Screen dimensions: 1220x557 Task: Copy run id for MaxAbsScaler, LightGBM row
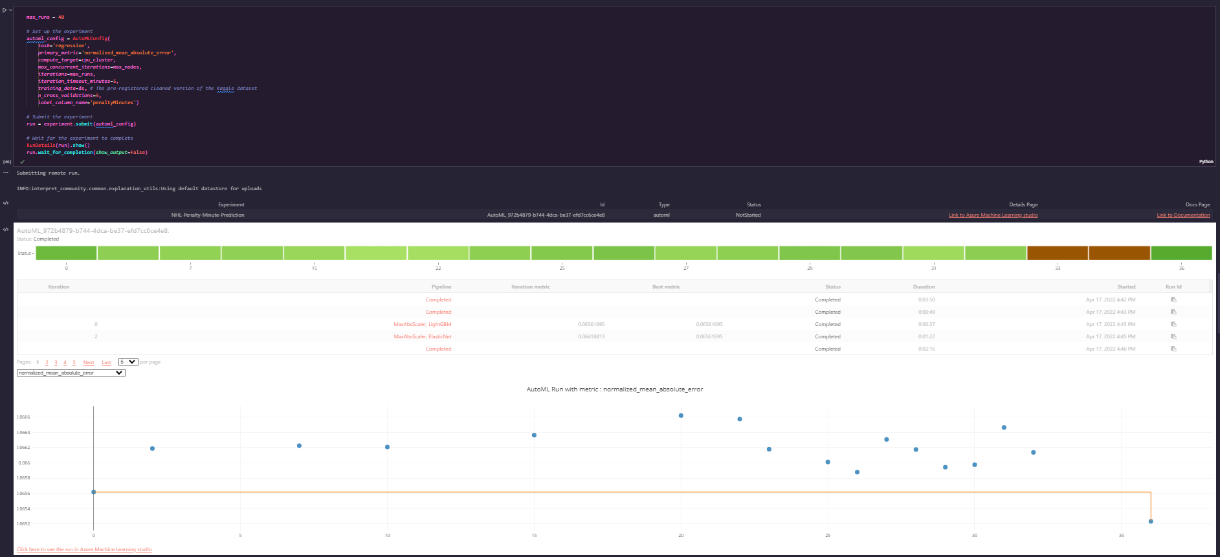1173,324
